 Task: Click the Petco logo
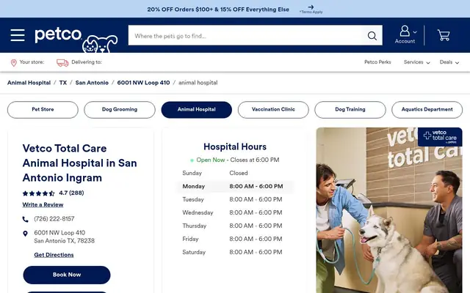pos(76,40)
